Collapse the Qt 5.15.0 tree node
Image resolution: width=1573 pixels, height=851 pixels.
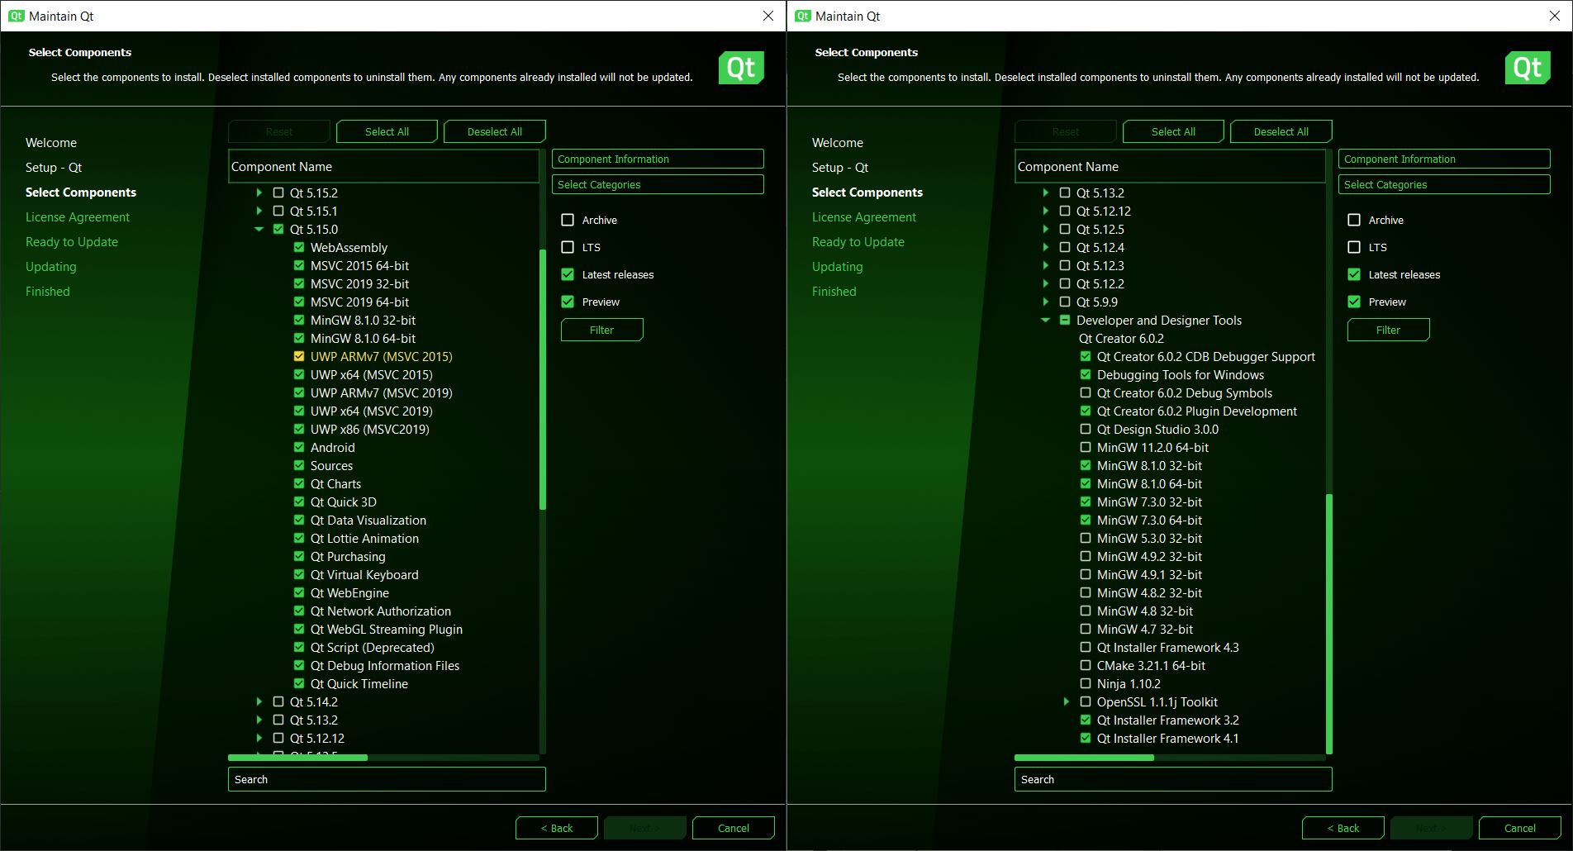click(x=259, y=230)
